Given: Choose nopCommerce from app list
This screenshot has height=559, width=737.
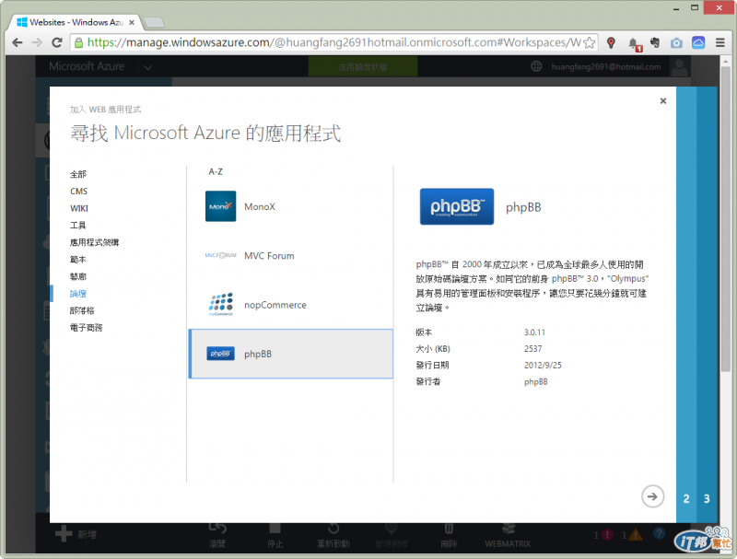Looking at the screenshot, I should click(x=290, y=305).
